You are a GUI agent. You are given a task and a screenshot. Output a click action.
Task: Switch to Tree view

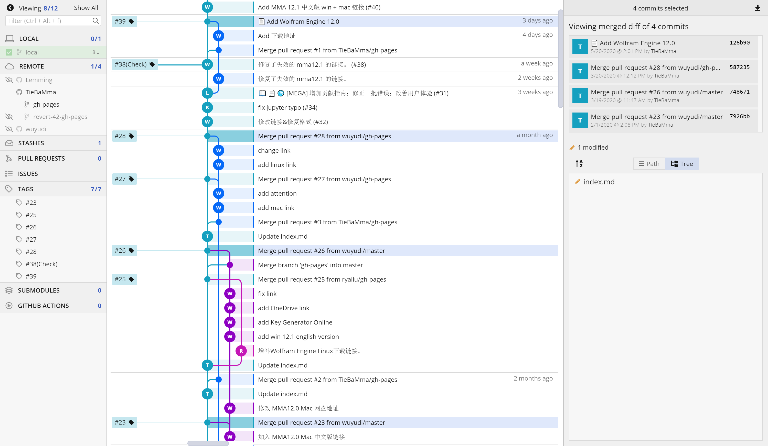682,163
